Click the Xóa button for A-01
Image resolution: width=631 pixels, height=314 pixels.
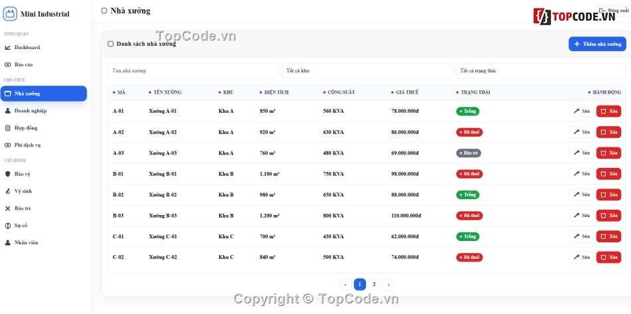[x=608, y=111]
